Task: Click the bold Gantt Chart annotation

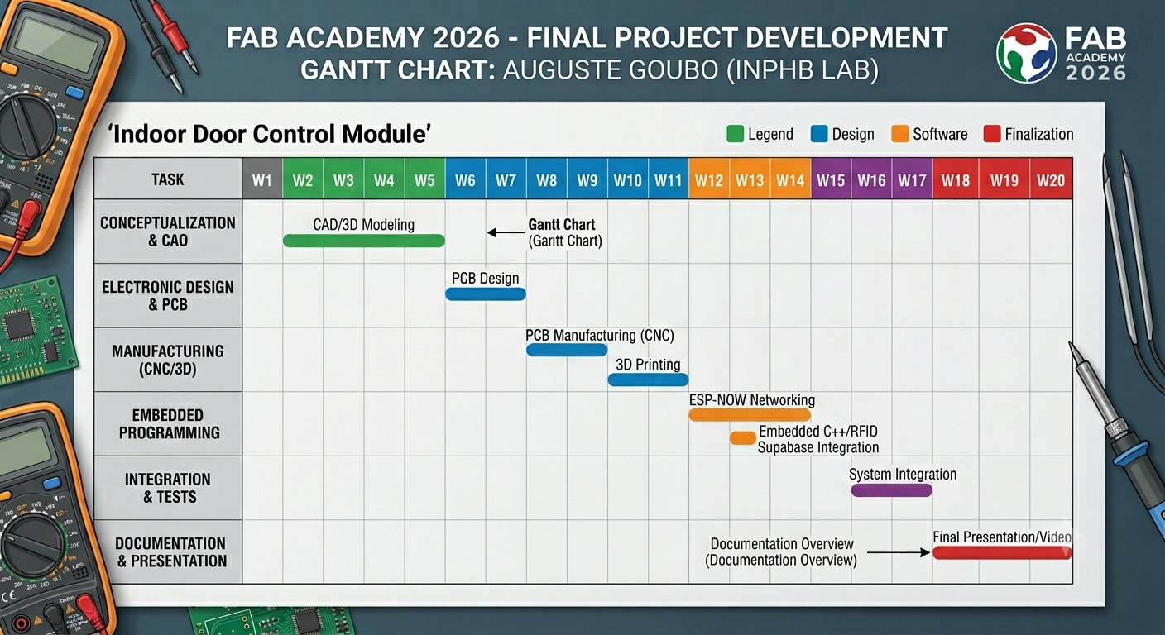Action: (x=562, y=224)
